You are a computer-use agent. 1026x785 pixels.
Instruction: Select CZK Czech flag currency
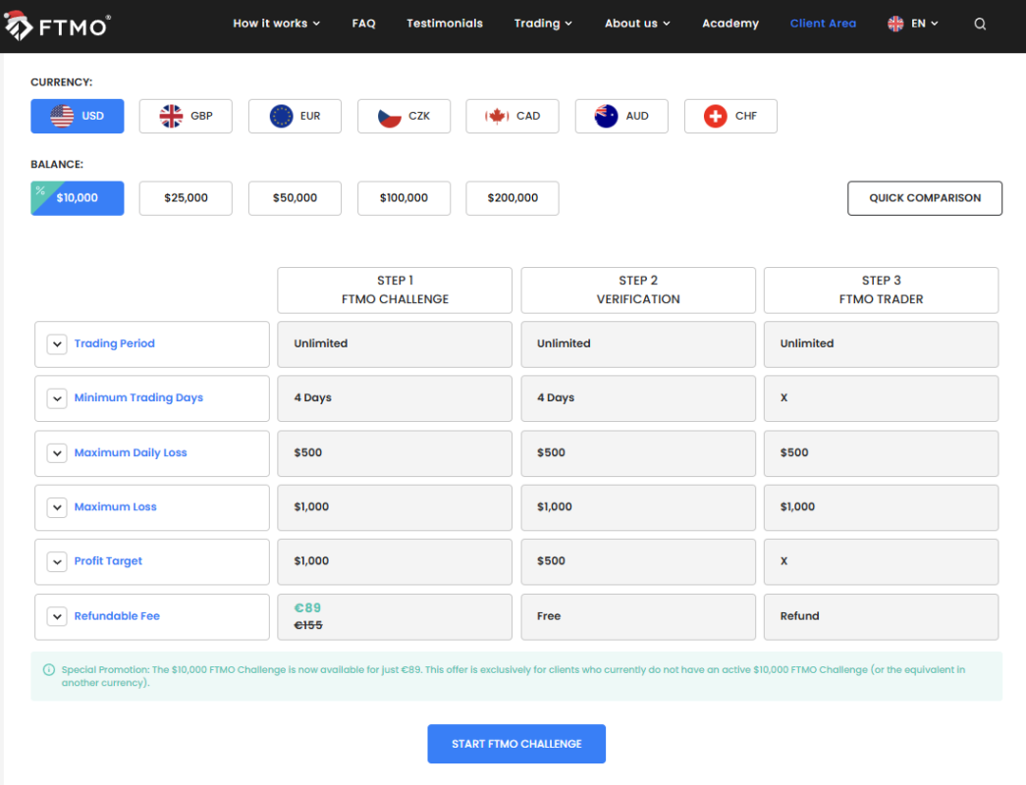coord(404,116)
